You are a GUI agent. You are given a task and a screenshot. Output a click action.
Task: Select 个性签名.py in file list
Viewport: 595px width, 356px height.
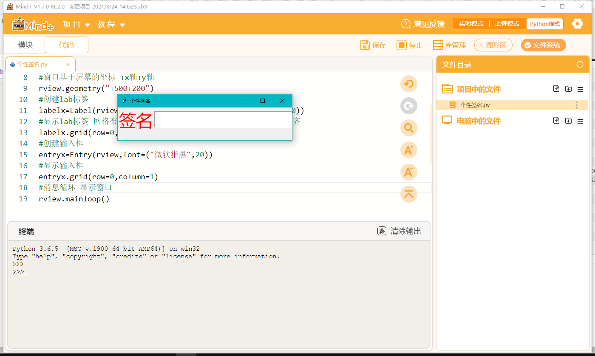513,105
